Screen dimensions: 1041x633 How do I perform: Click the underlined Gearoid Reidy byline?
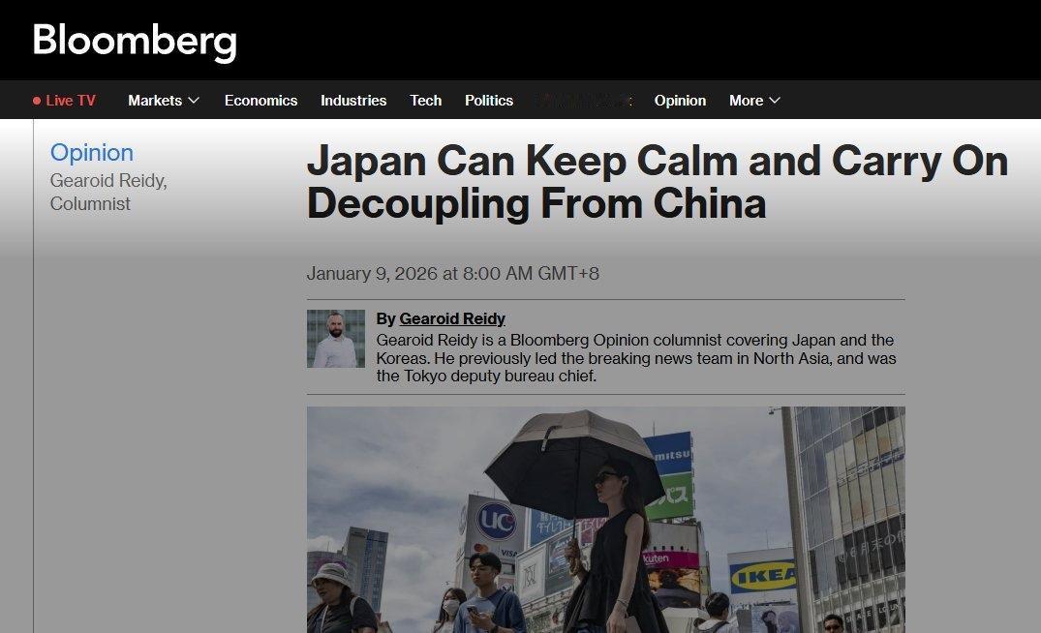point(452,318)
